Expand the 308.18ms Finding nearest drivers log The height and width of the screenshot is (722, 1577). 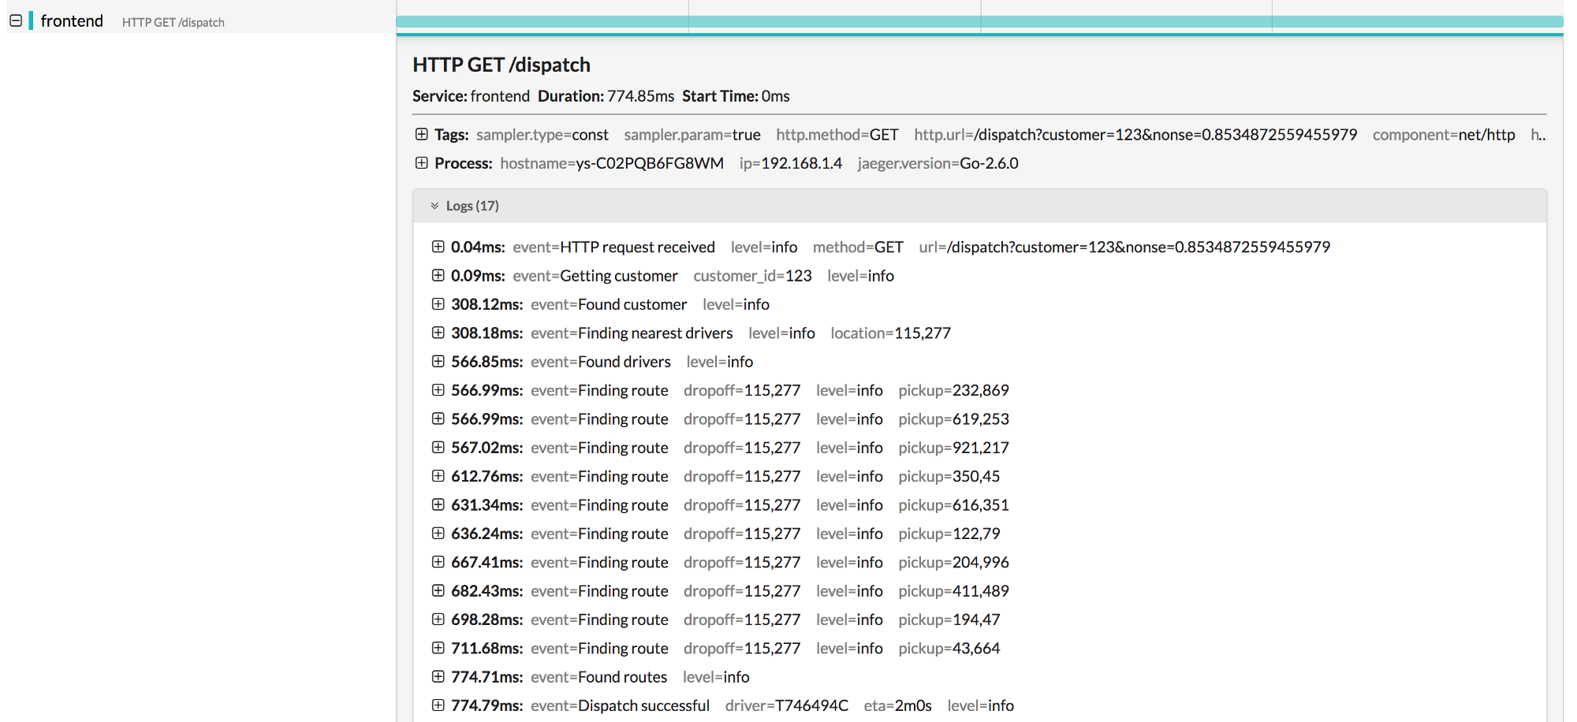coord(438,333)
